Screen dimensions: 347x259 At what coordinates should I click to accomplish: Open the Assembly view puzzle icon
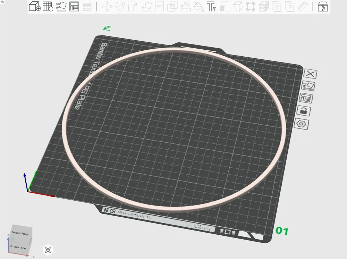pyautogui.click(x=323, y=6)
